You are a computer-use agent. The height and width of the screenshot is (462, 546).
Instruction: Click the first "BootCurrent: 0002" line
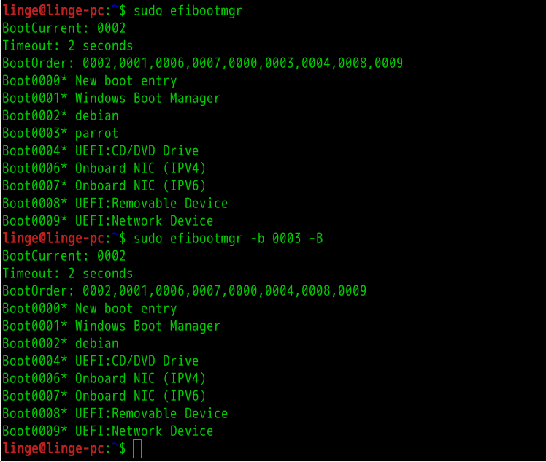click(x=64, y=28)
